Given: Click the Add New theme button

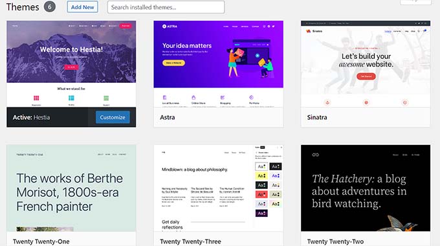Looking at the screenshot, I should pos(83,7).
